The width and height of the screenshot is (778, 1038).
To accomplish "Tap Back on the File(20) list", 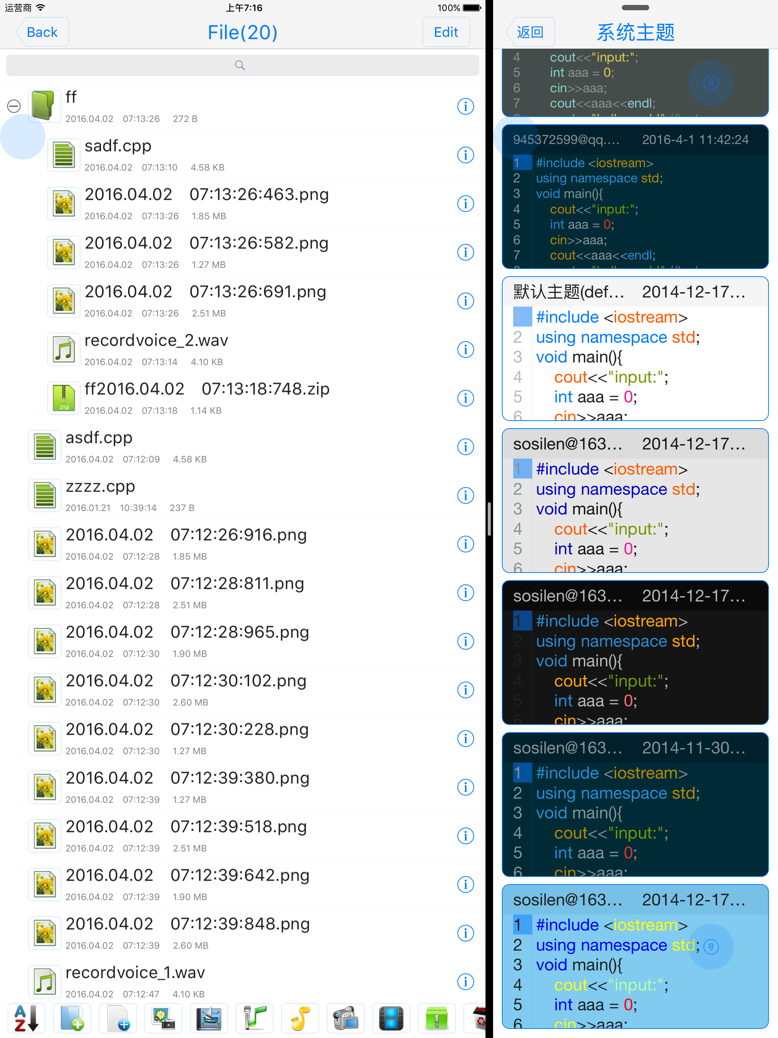I will click(41, 32).
